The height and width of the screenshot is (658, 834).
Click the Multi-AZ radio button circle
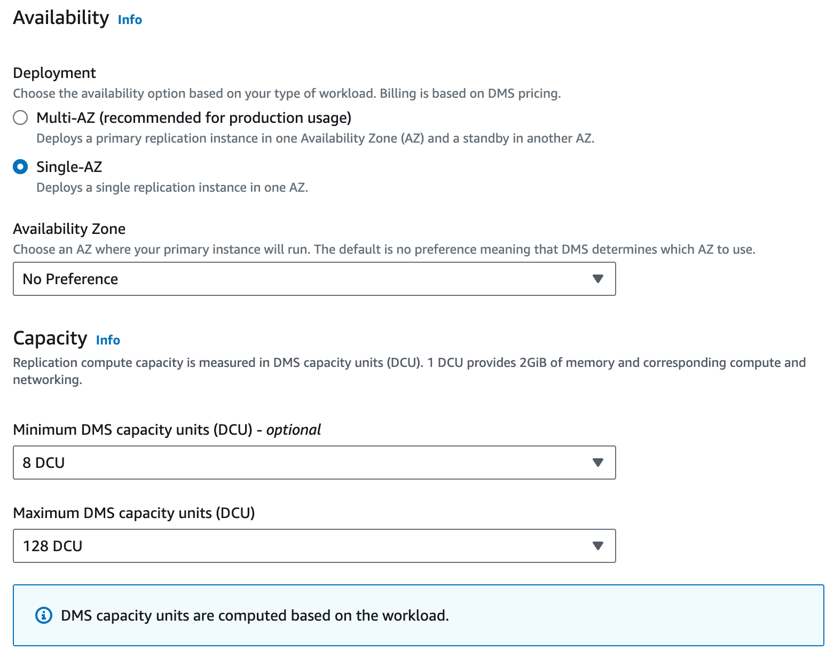20,117
